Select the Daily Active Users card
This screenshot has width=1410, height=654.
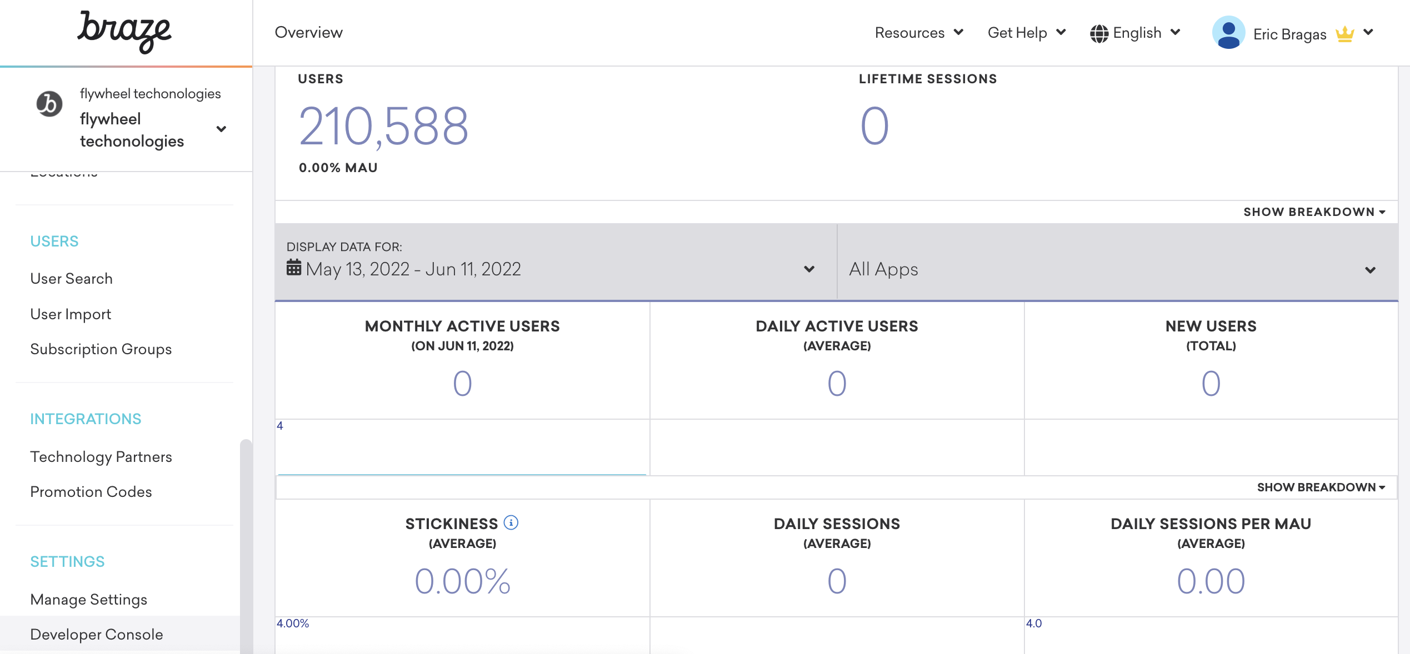click(837, 360)
